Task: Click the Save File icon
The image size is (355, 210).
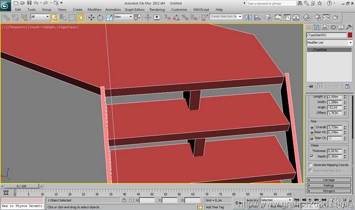Action: tap(29, 3)
